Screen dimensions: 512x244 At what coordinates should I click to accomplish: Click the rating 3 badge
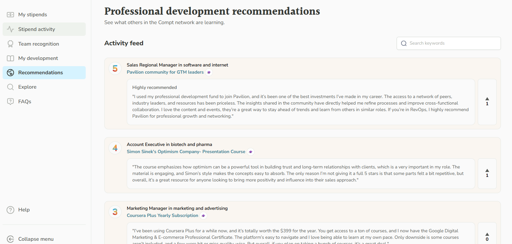point(115,212)
